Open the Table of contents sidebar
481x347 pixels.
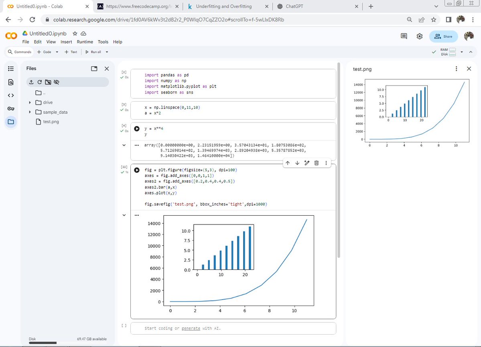(11, 68)
